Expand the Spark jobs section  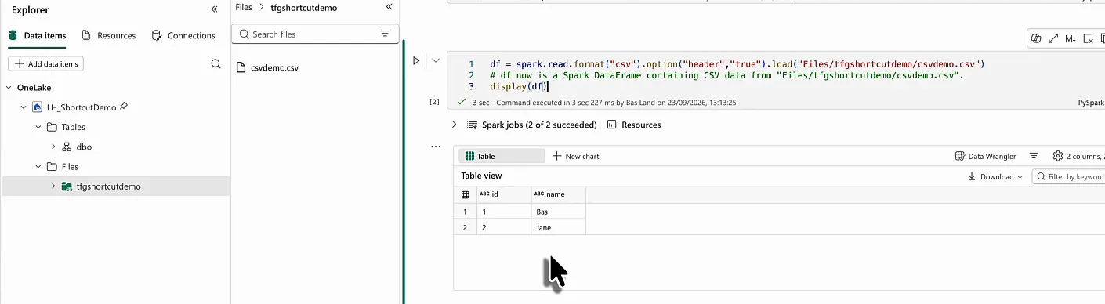[x=454, y=125]
